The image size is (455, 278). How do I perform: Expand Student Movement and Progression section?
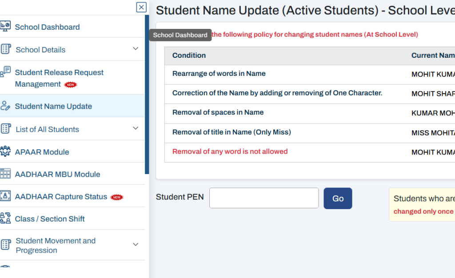136,244
